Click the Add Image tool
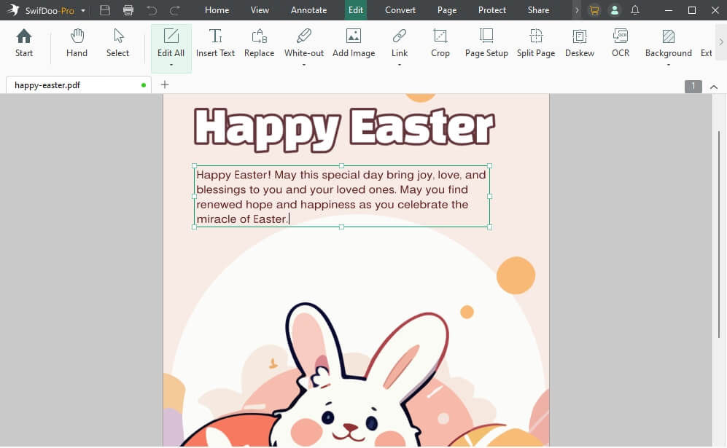727x448 pixels. (353, 44)
